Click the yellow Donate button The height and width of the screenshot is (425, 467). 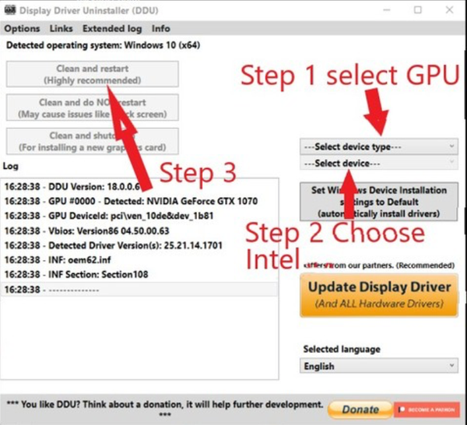pos(360,409)
